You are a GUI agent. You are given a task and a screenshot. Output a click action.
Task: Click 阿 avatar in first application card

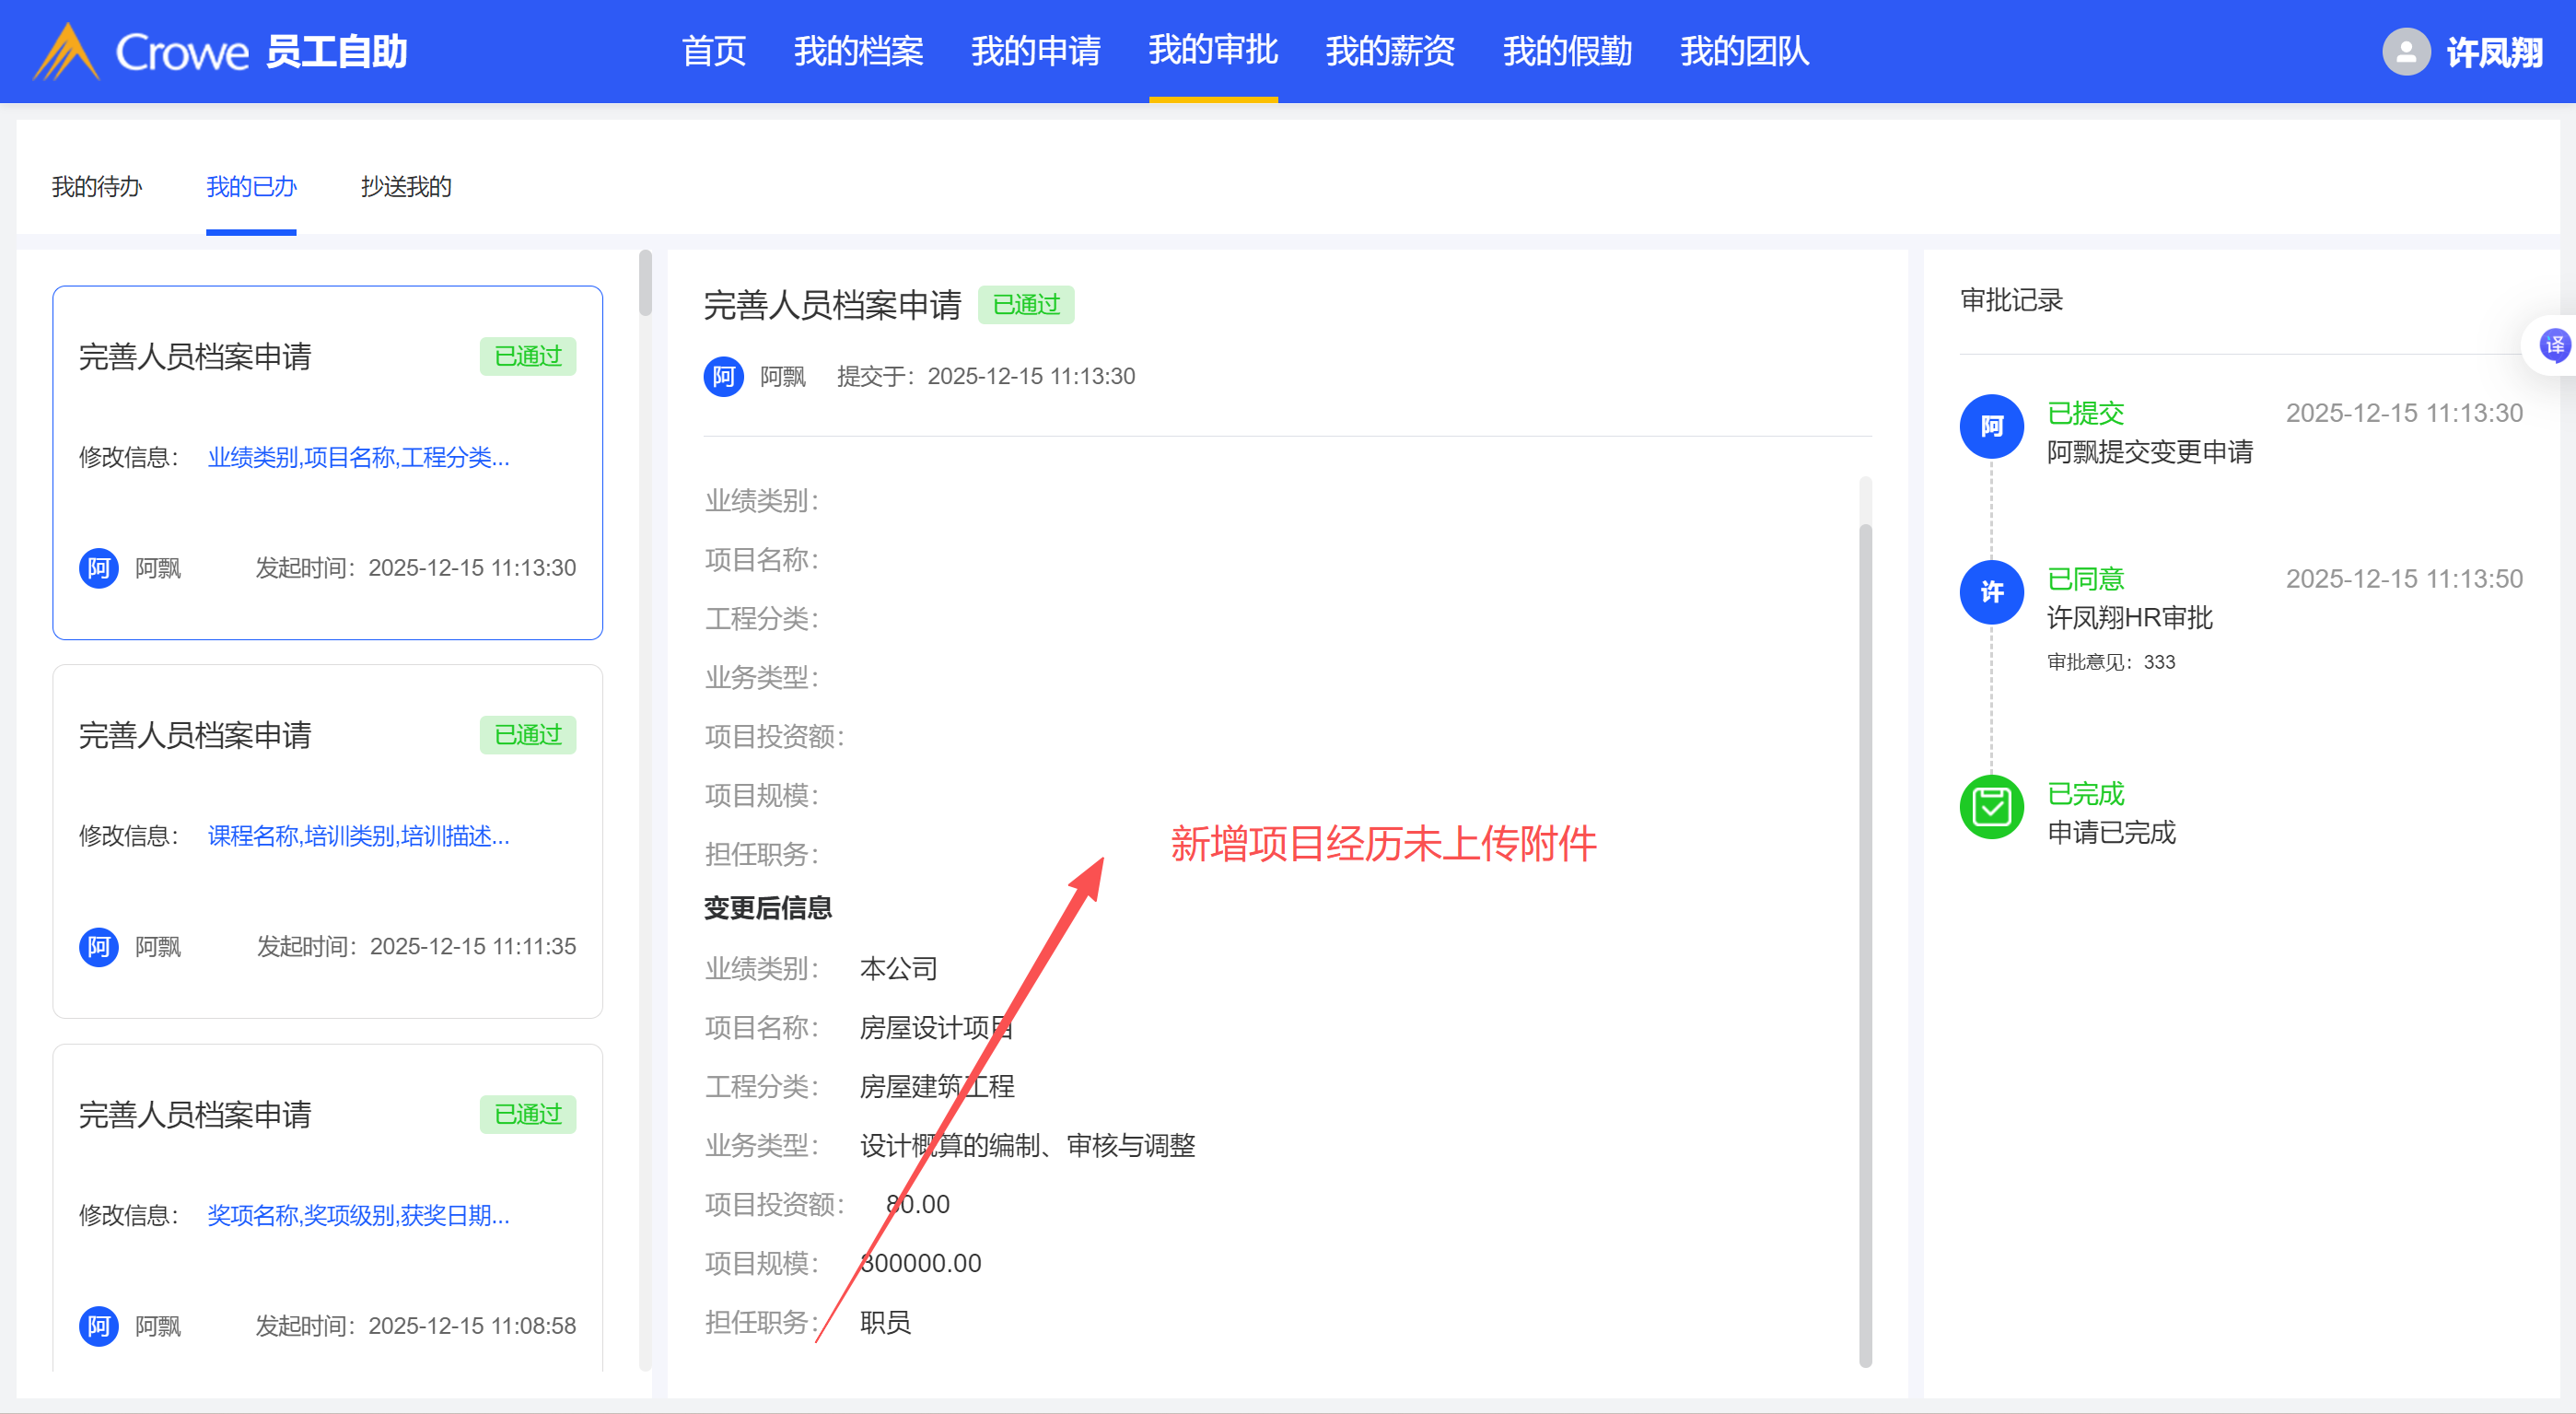(98, 568)
